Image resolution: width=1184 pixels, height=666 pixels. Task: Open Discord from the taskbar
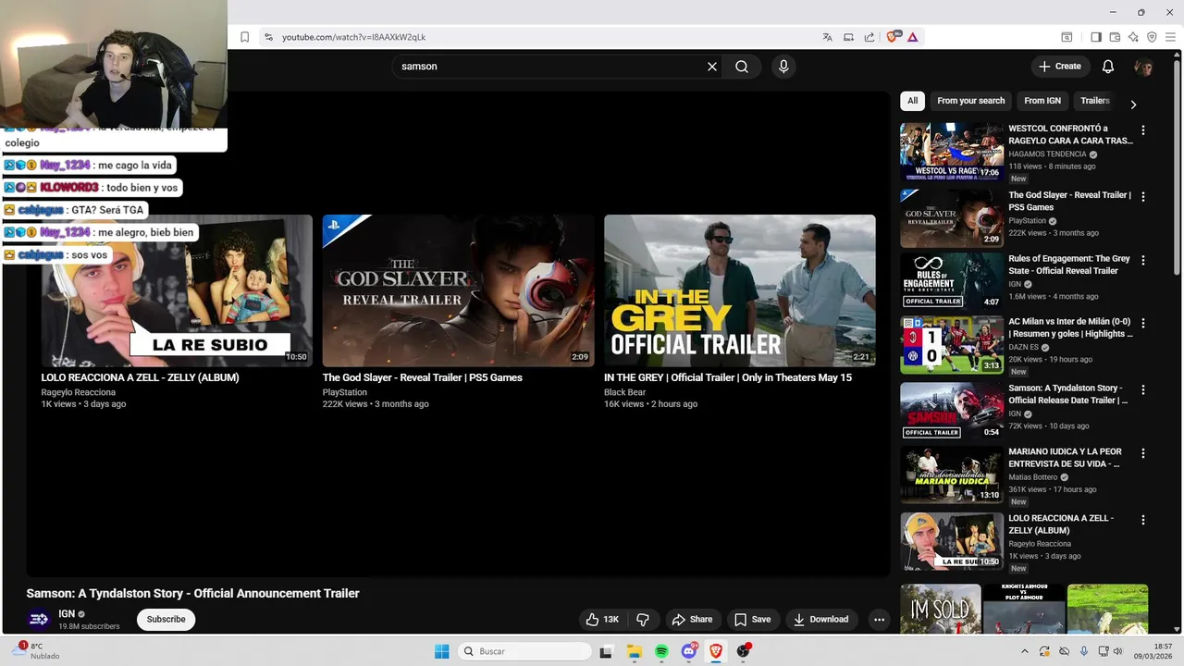point(689,651)
